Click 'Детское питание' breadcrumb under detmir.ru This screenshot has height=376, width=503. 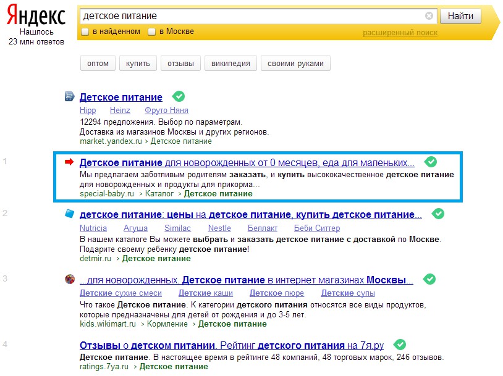click(x=156, y=259)
